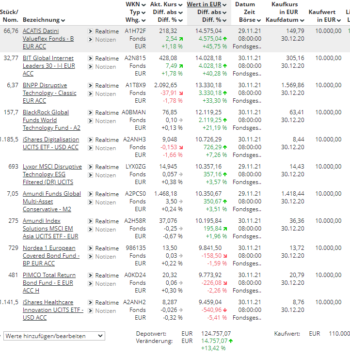Click Notizen label in Lyxor row

pyautogui.click(x=106, y=175)
